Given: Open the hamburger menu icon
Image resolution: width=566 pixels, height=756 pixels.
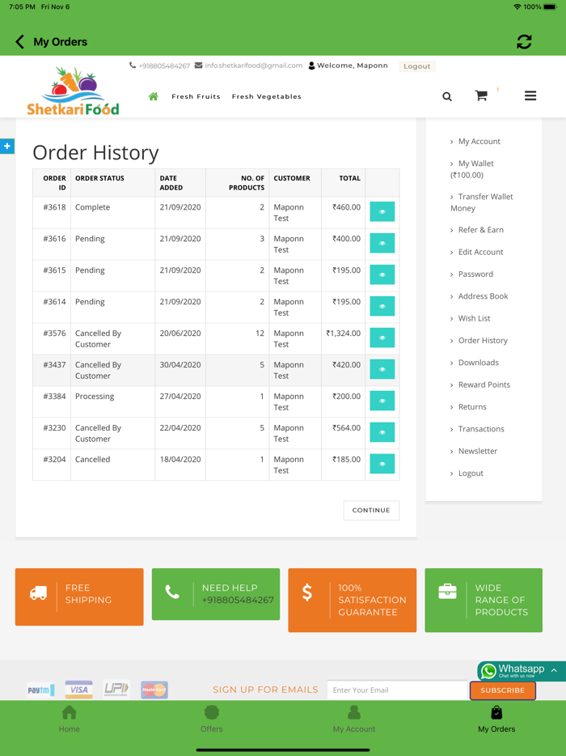Looking at the screenshot, I should (x=530, y=96).
